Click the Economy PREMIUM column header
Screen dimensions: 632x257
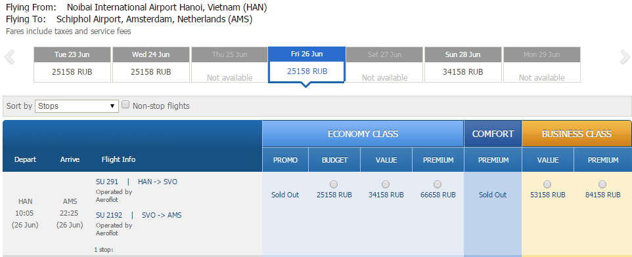(438, 160)
